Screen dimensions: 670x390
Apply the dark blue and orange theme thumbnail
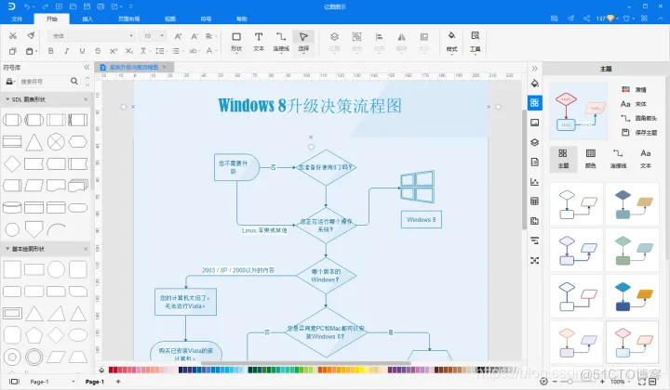[633, 296]
